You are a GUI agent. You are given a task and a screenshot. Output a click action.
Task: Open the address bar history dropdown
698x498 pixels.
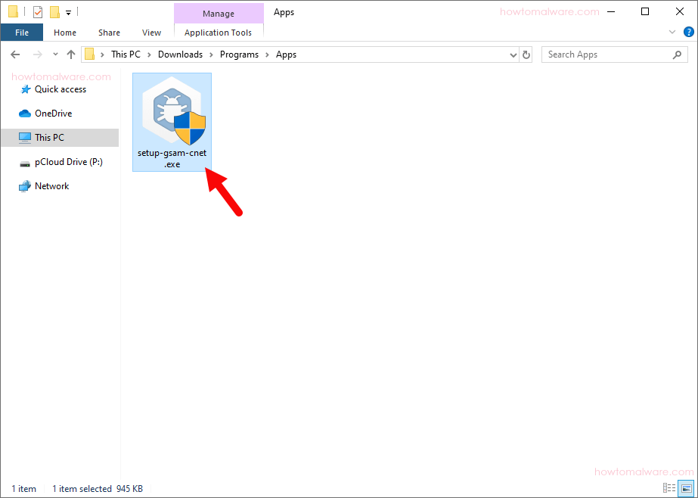pos(513,54)
